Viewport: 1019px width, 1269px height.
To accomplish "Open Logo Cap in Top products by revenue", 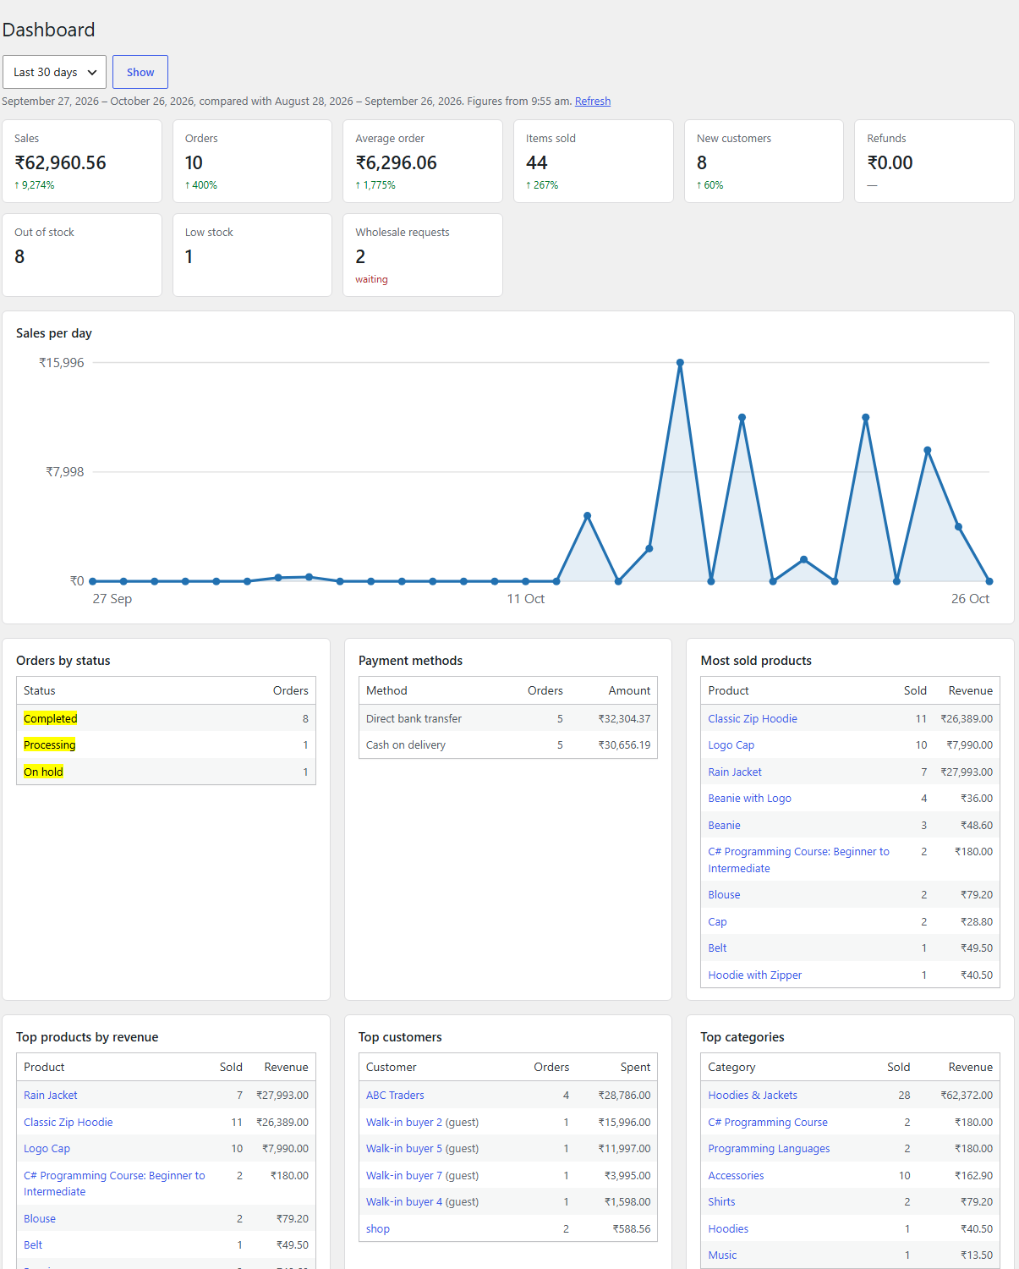I will tap(47, 1148).
